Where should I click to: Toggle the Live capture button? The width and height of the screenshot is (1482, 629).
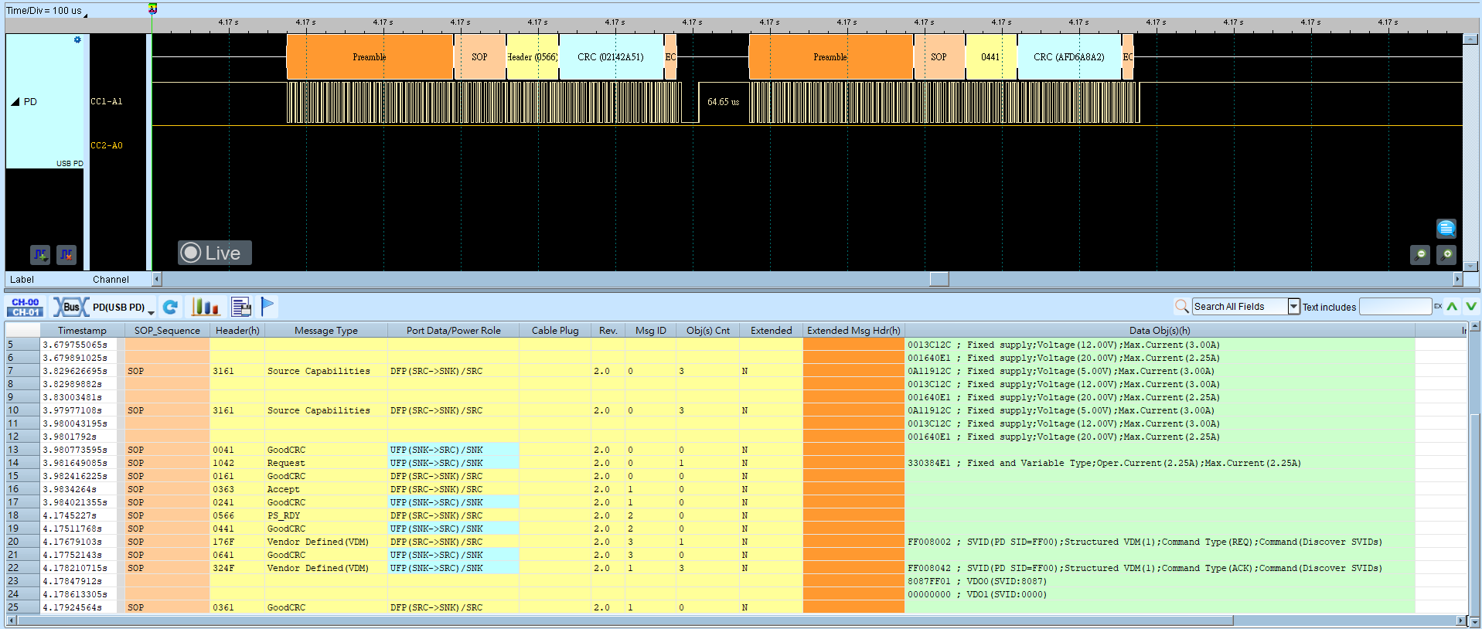(x=215, y=253)
